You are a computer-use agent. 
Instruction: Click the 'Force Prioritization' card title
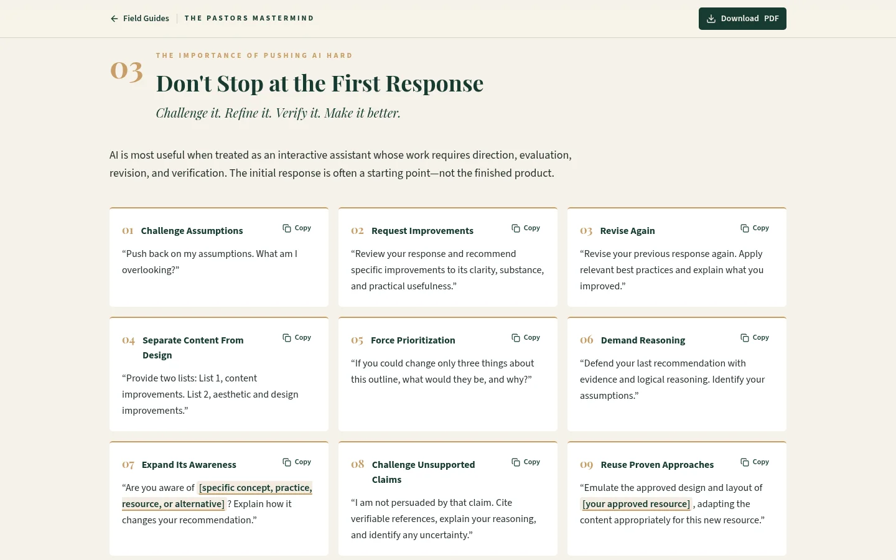pyautogui.click(x=413, y=340)
